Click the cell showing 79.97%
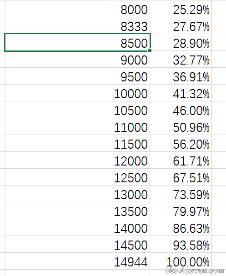The height and width of the screenshot is (276, 226). [181, 211]
